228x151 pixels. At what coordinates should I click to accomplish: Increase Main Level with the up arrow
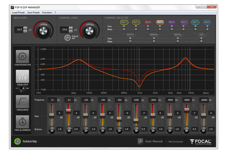tap(25, 28)
